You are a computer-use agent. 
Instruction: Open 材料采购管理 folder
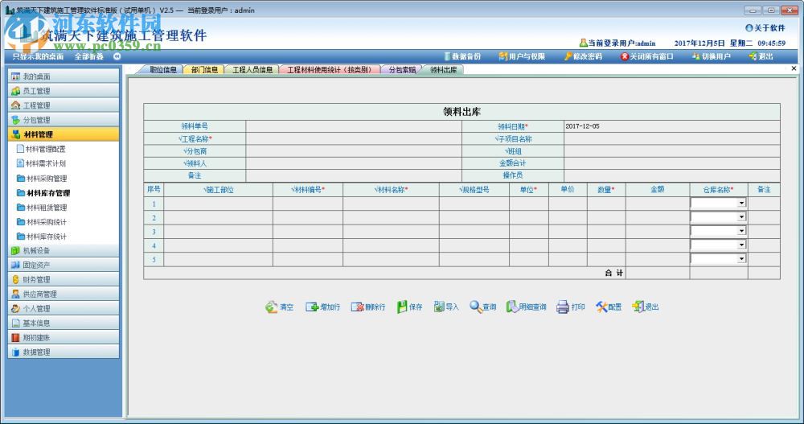point(42,178)
